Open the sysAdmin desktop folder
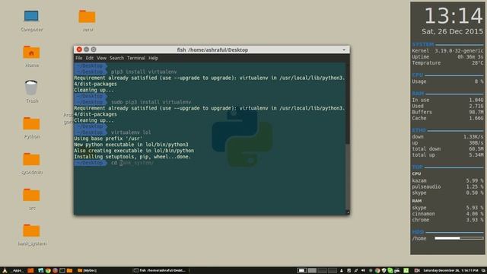This screenshot has height=274, width=487. [31, 164]
